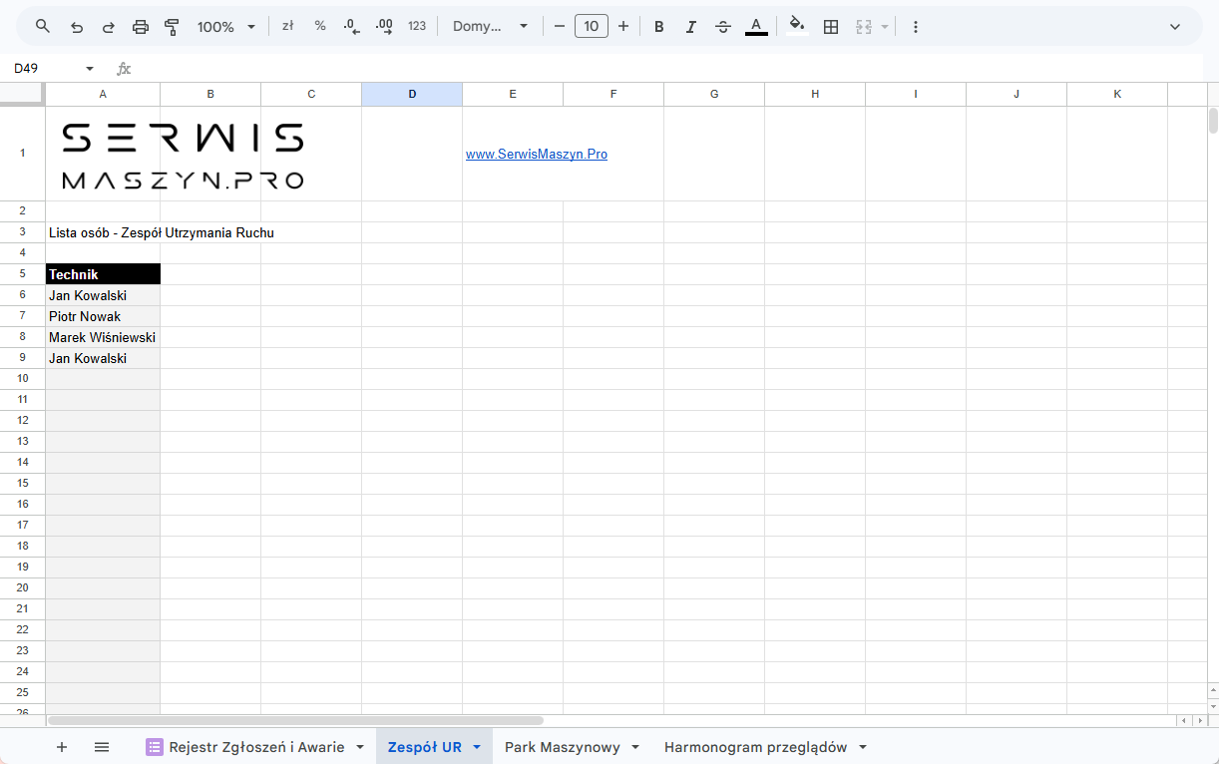Toggle strikethrough formatting
This screenshot has width=1219, height=764.
[723, 26]
